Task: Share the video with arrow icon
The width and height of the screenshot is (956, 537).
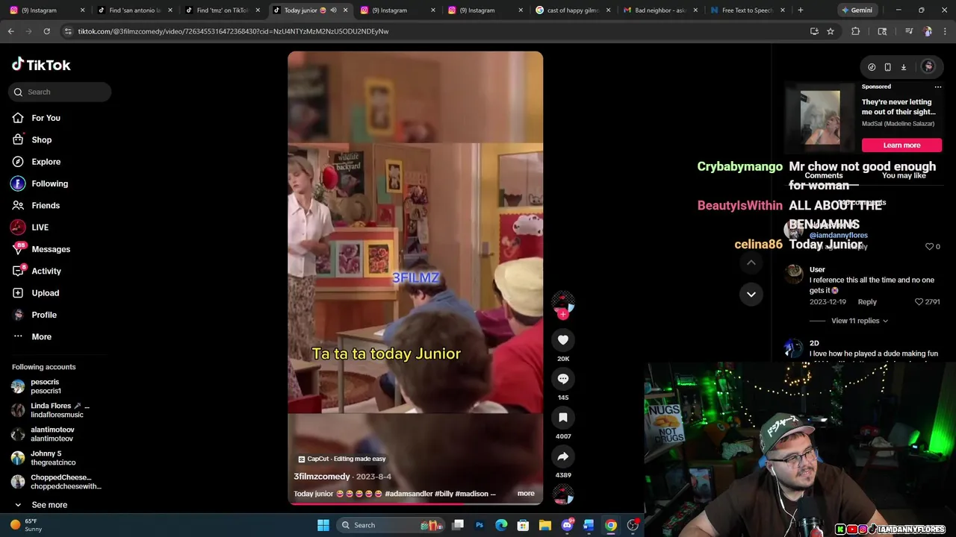Action: (563, 456)
